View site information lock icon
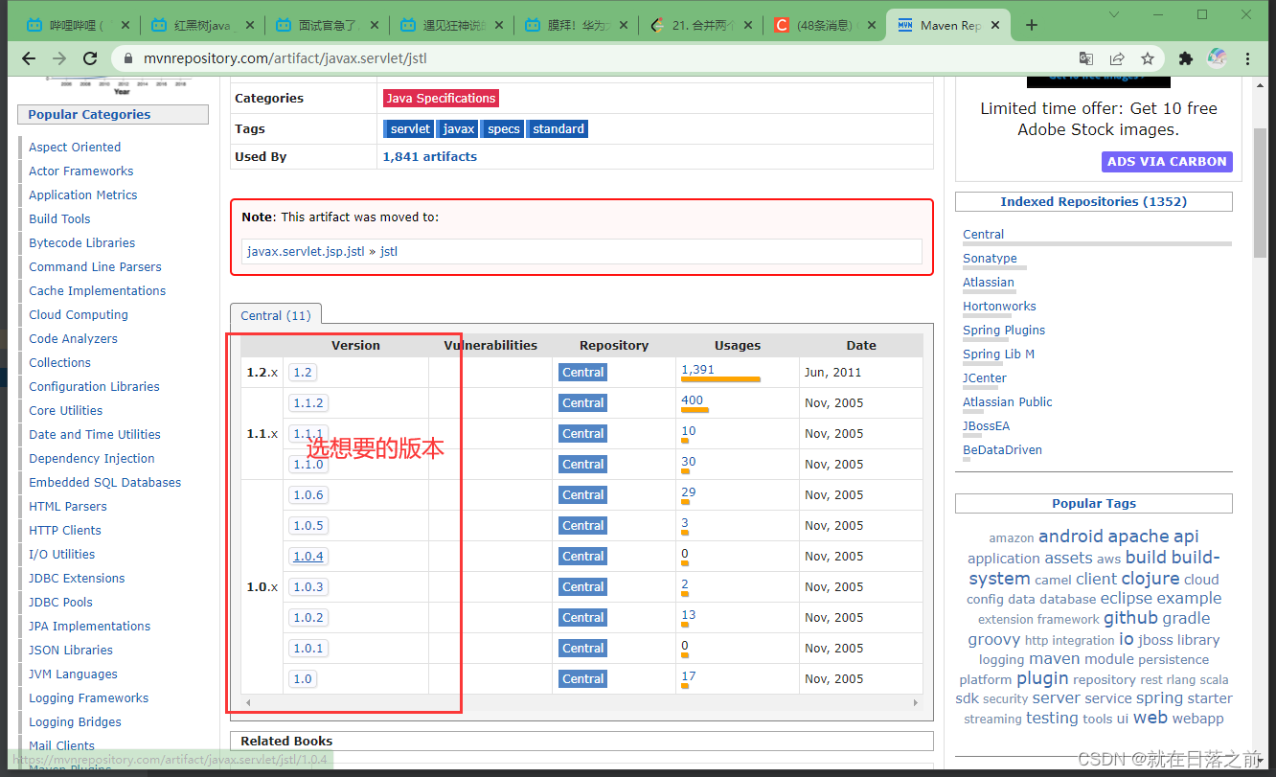Image resolution: width=1276 pixels, height=777 pixels. pos(129,58)
